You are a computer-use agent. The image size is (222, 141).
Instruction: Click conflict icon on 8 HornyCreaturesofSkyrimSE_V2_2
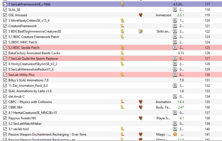[122, 64]
